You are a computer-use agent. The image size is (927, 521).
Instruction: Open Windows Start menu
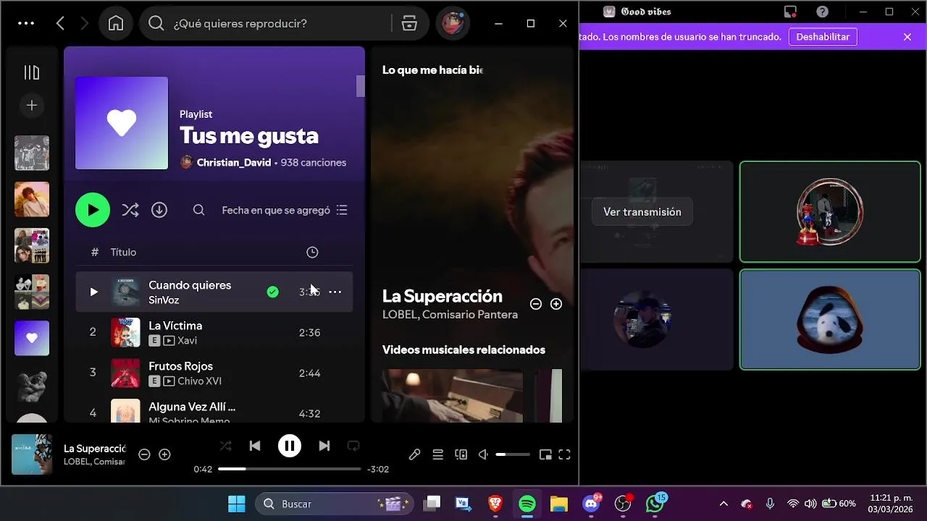tap(236, 504)
